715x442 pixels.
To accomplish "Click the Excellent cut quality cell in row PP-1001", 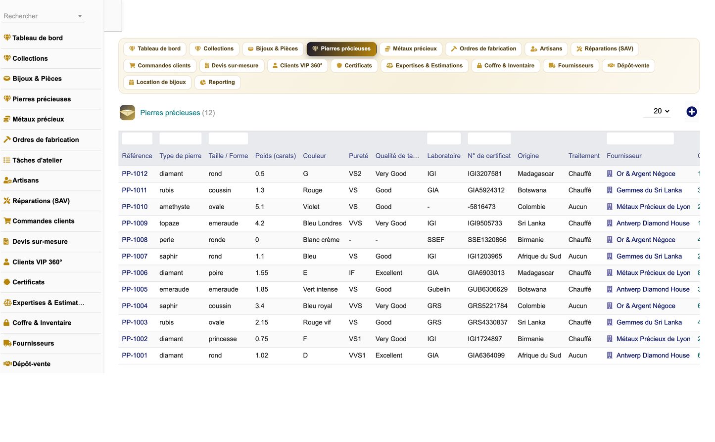I will 389,355.
